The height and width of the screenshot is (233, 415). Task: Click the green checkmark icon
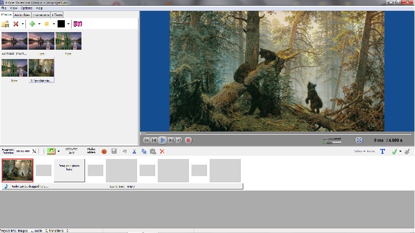click(394, 151)
